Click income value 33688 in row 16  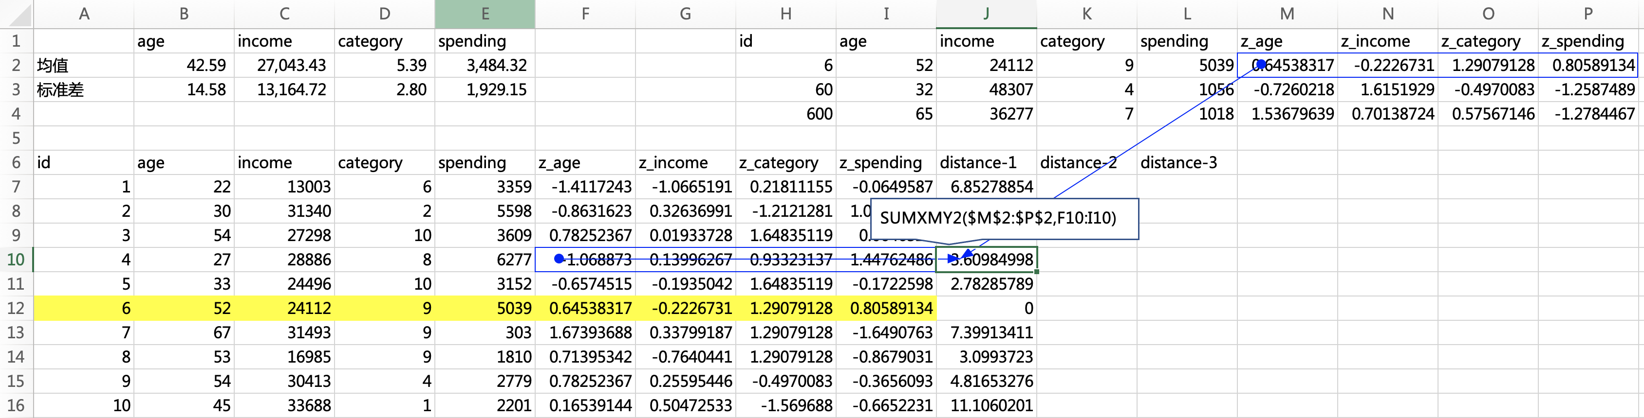(x=284, y=405)
